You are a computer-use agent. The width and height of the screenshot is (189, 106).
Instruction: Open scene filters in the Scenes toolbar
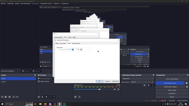[x=10, y=97]
